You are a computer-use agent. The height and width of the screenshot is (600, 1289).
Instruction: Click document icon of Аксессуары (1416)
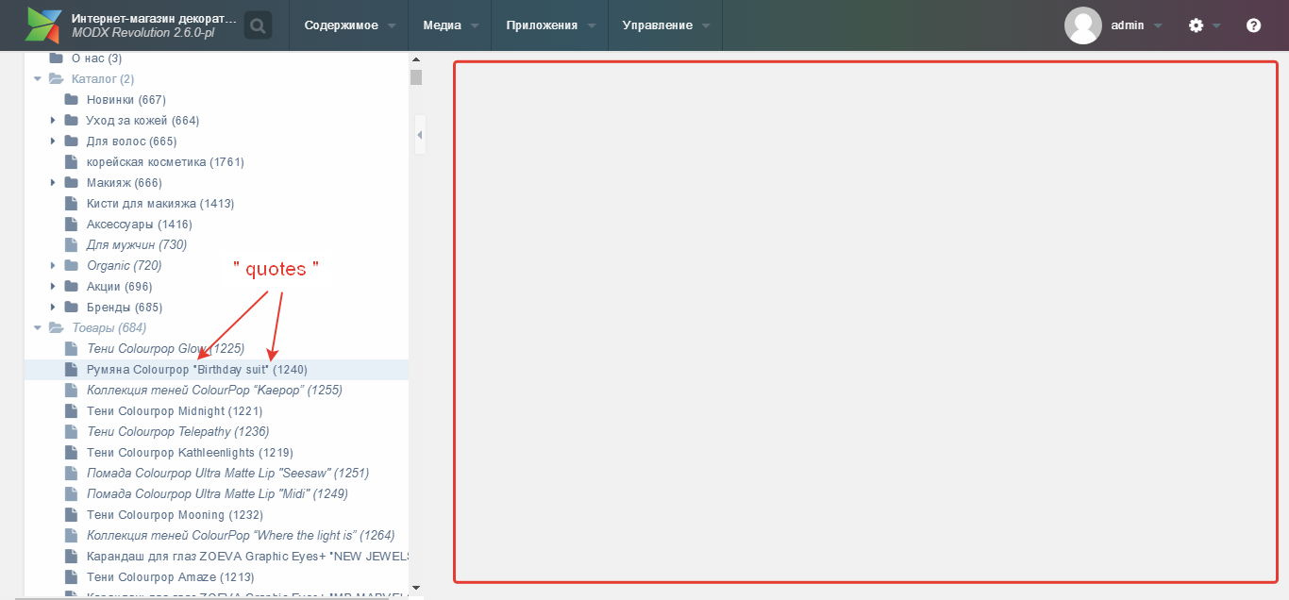[71, 224]
